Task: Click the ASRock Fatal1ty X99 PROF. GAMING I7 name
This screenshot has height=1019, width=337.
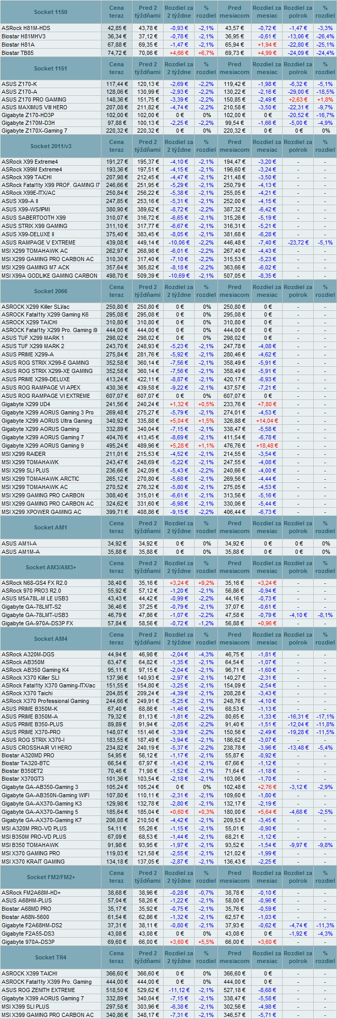Action: click(x=51, y=185)
